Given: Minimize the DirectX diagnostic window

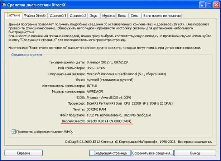Looking at the screenshot, I should [x=202, y=5].
